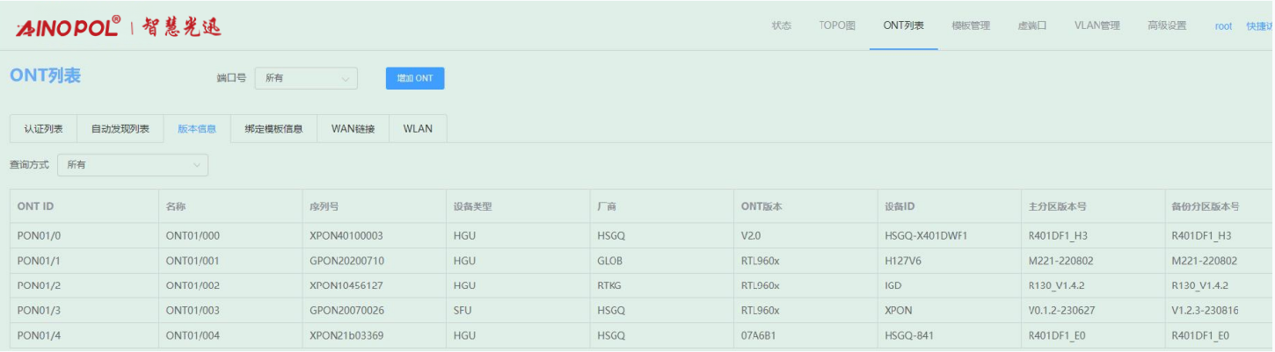Image resolution: width=1275 pixels, height=352 pixels.
Task: Switch to the 认证列表 tab
Action: point(43,129)
